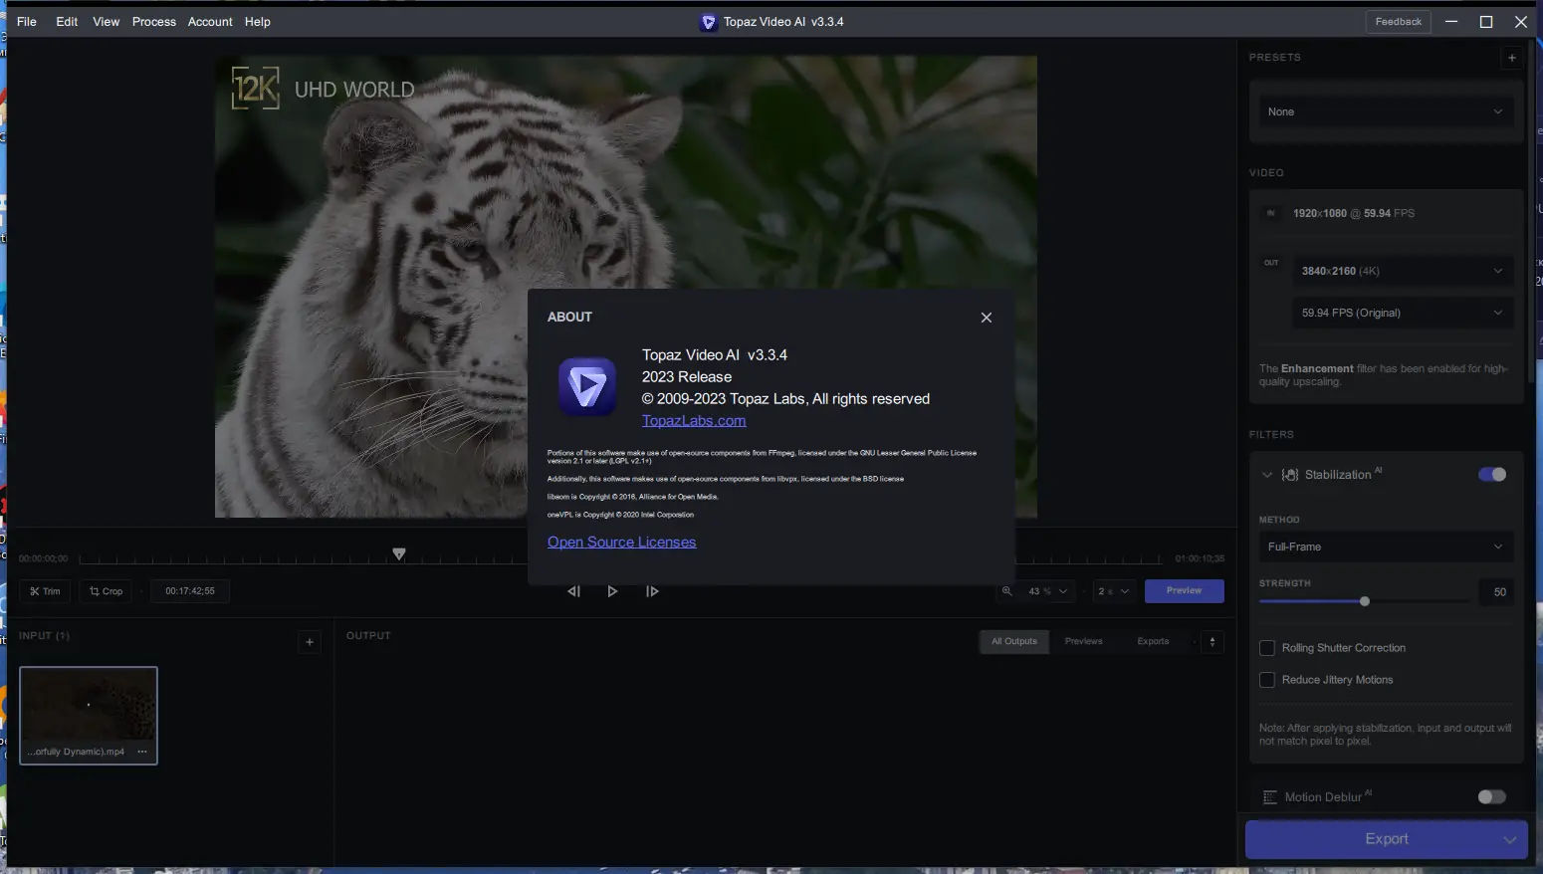The width and height of the screenshot is (1543, 874).
Task: Enable Rolling Shutter Correction
Action: (1267, 647)
